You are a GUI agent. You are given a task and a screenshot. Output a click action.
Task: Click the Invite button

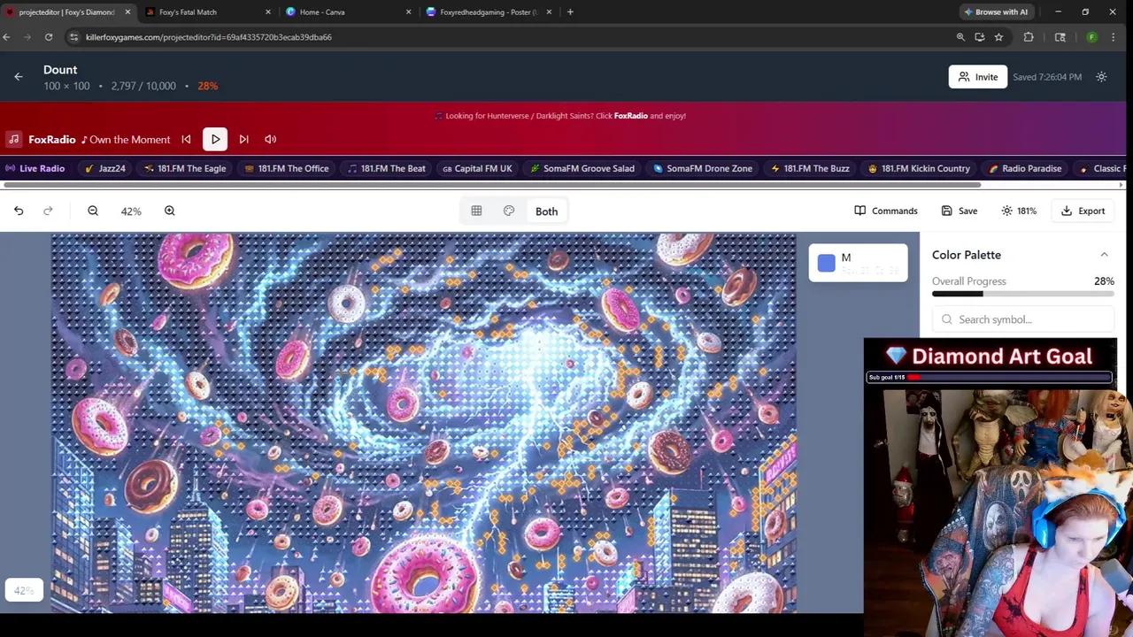pos(977,77)
